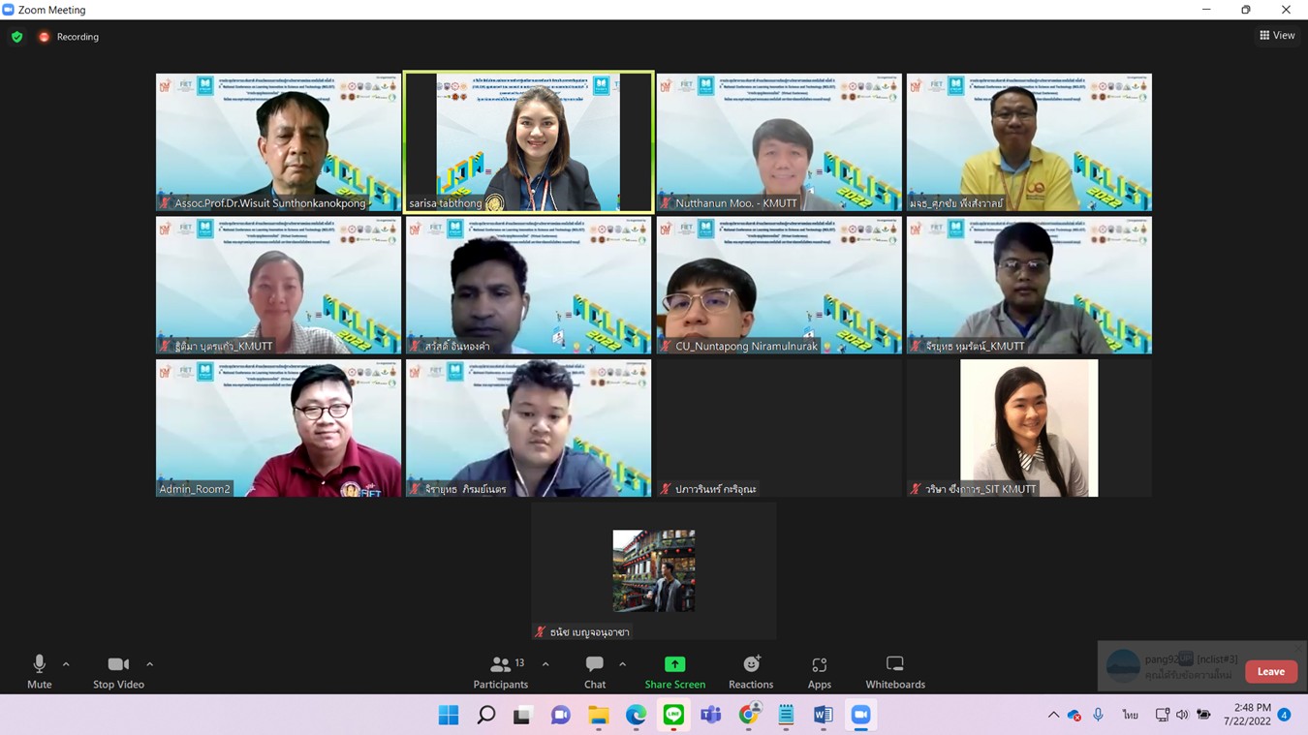Expand the arrow next to Participants

(x=545, y=664)
